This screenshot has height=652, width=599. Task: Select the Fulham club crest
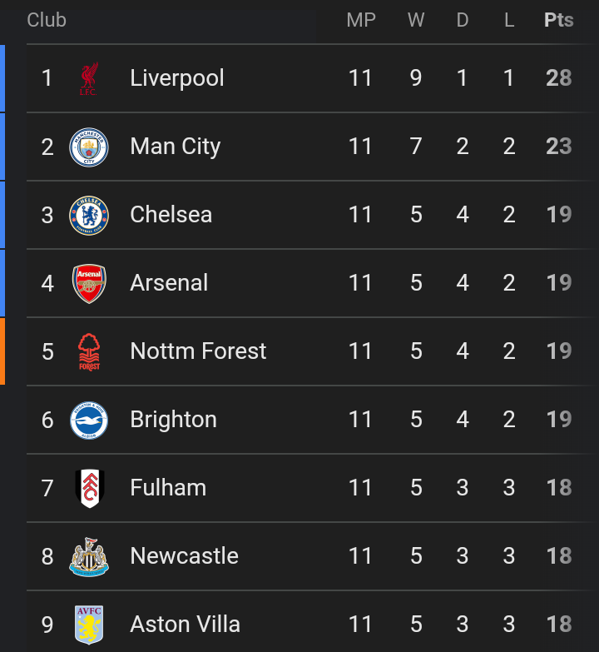point(89,488)
